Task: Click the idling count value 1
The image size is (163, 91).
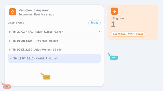Action: coord(113,24)
